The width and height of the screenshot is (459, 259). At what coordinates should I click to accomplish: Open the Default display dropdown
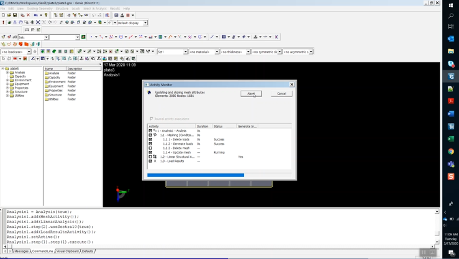(x=145, y=23)
